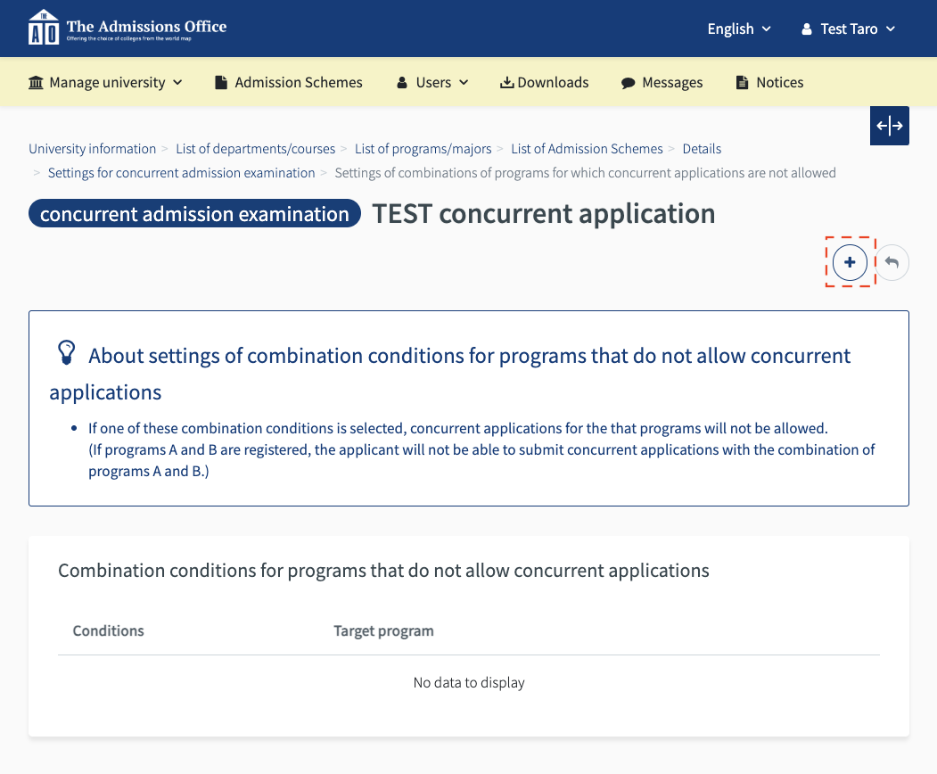Open Downloads menu item
Screen dimensions: 937x774
coord(545,82)
